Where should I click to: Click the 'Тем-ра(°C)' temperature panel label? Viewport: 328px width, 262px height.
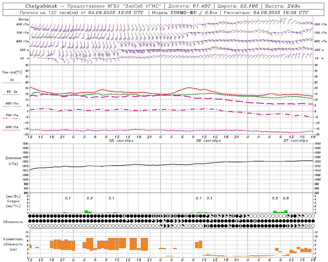tap(12, 72)
